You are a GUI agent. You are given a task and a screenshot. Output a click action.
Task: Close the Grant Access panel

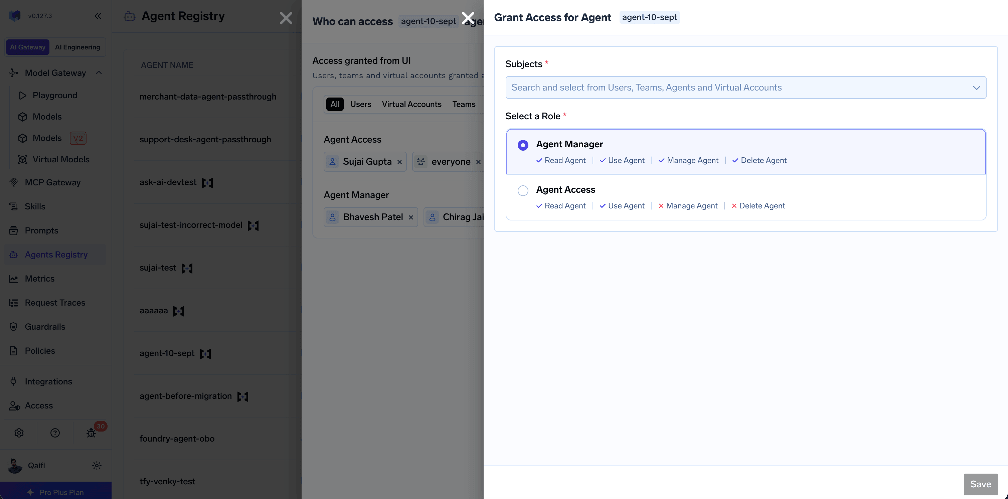(x=468, y=18)
